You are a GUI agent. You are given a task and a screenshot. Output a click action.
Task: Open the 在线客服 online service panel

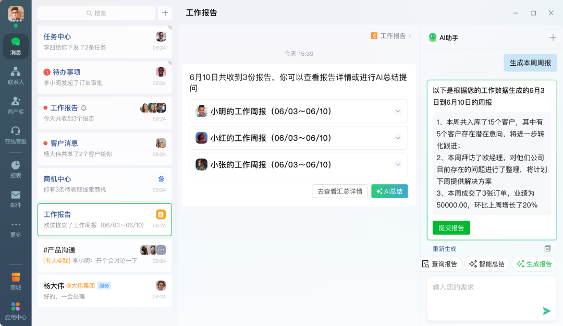(x=16, y=135)
